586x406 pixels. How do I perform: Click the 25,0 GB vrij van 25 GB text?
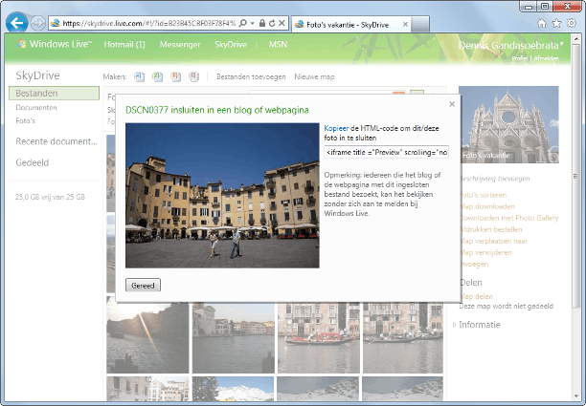coord(50,197)
